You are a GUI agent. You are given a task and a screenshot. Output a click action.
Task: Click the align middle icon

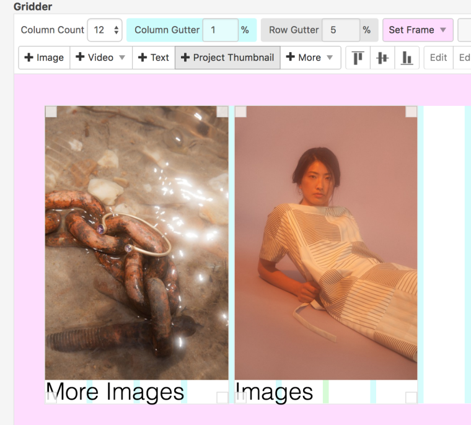click(x=382, y=58)
